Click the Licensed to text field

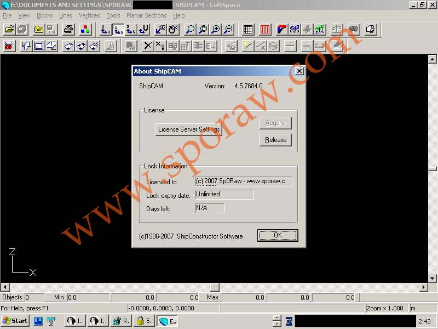click(244, 181)
